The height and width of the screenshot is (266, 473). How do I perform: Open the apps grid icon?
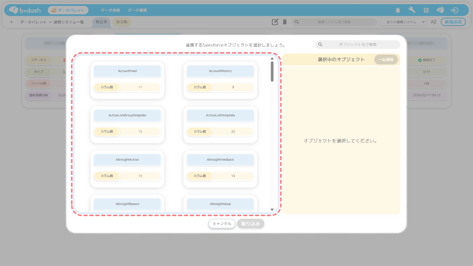click(426, 10)
